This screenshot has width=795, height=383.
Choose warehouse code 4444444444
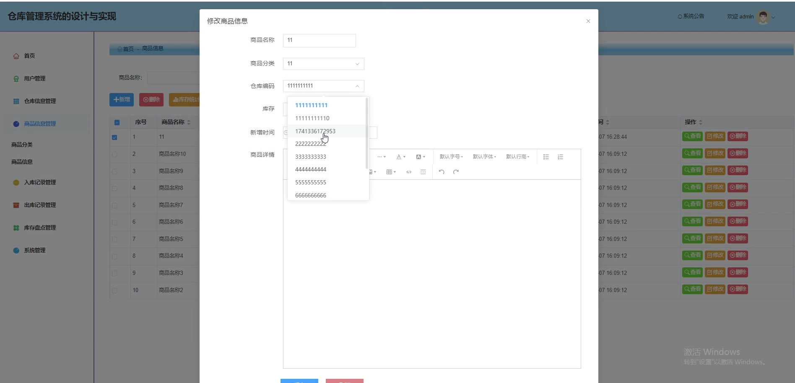point(327,169)
